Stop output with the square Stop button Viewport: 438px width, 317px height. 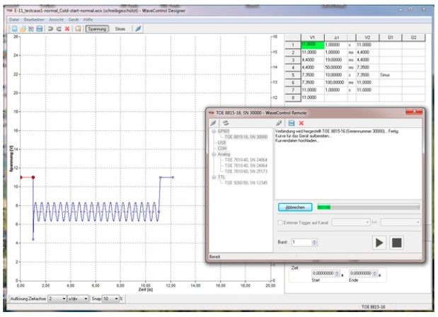396,243
